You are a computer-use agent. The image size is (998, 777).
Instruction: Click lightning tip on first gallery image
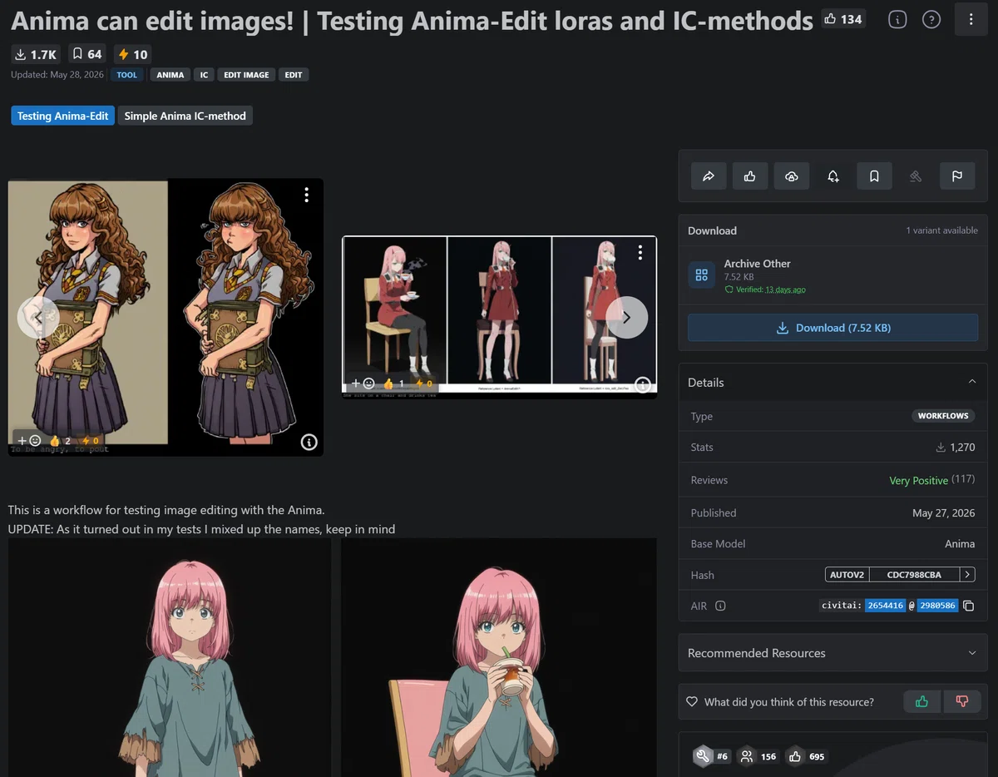[x=90, y=441]
